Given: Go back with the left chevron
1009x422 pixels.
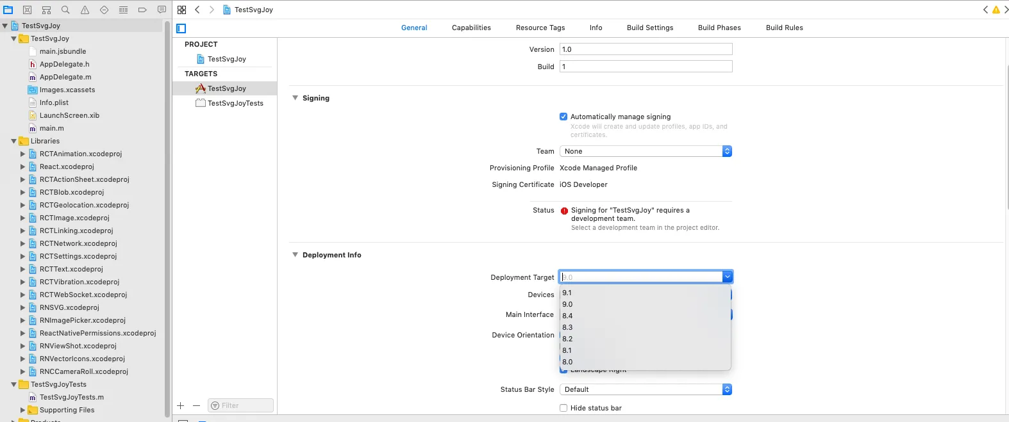Looking at the screenshot, I should [197, 10].
